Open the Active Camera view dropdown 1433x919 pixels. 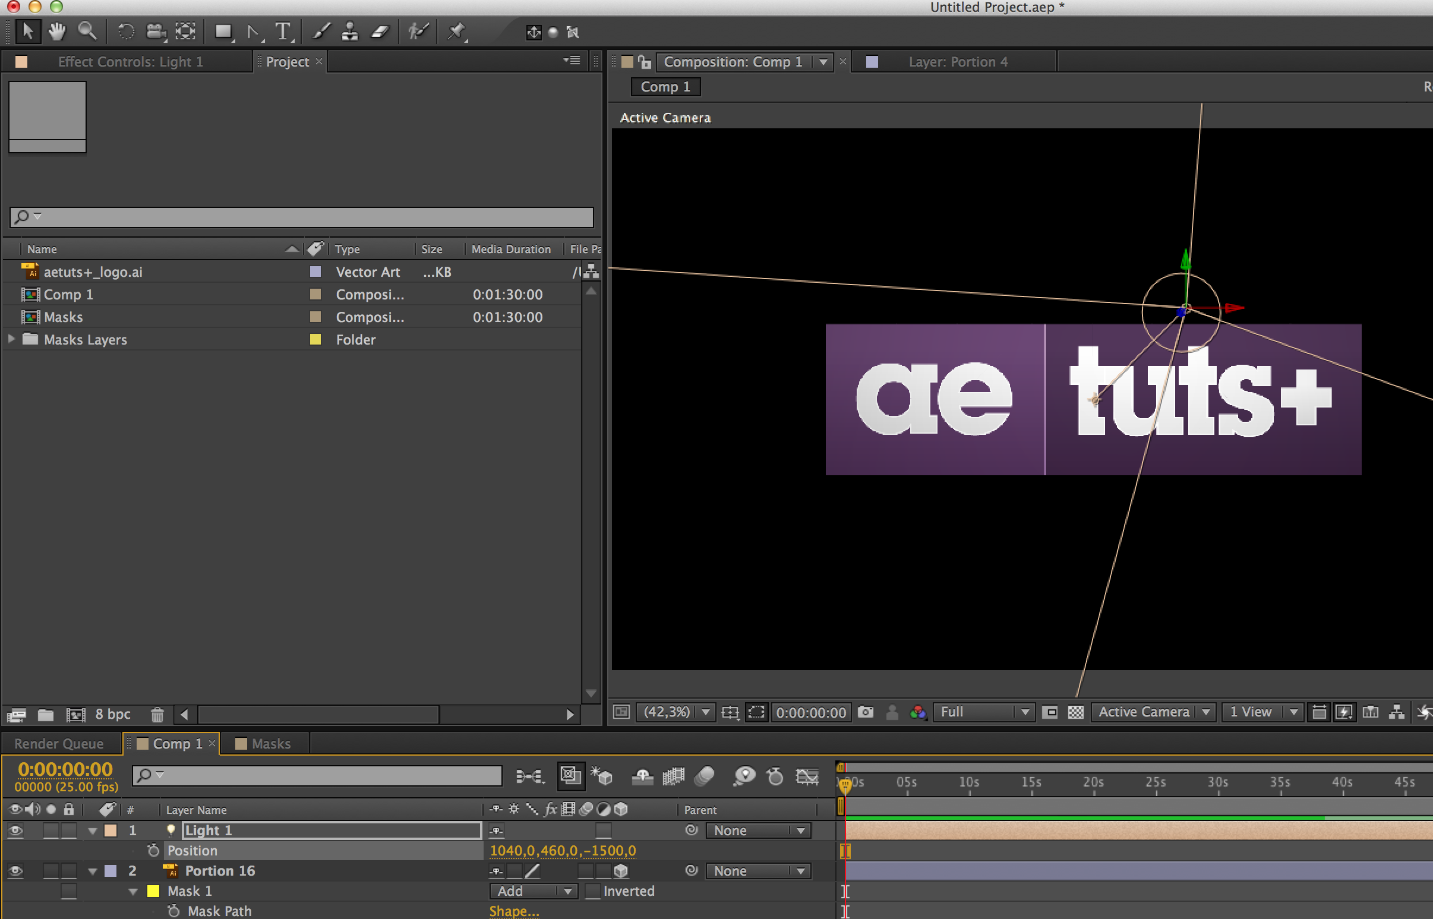1153,712
